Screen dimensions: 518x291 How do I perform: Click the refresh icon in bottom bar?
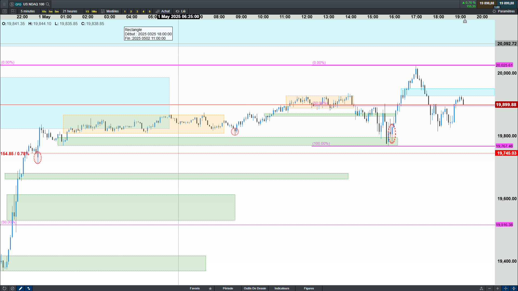tap(4, 288)
